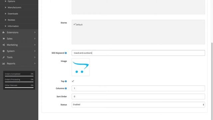Click into the SEO Keyword field

tap(138, 53)
